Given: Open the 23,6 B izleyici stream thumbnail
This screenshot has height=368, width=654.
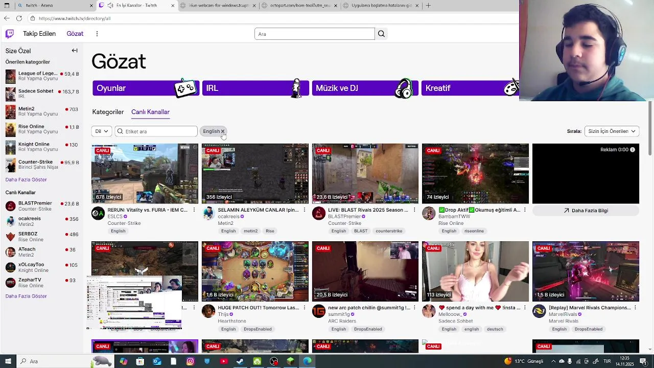Looking at the screenshot, I should [365, 174].
